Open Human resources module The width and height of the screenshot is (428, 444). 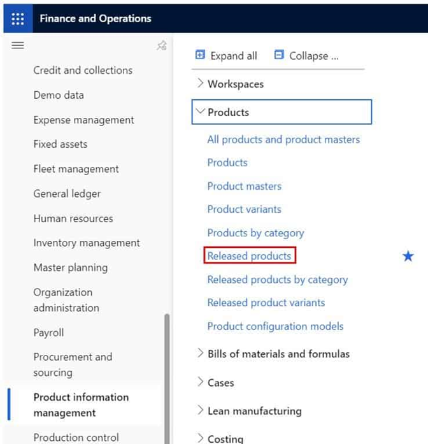pyautogui.click(x=73, y=218)
